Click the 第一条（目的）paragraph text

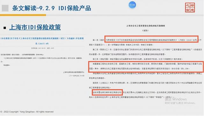145,42
